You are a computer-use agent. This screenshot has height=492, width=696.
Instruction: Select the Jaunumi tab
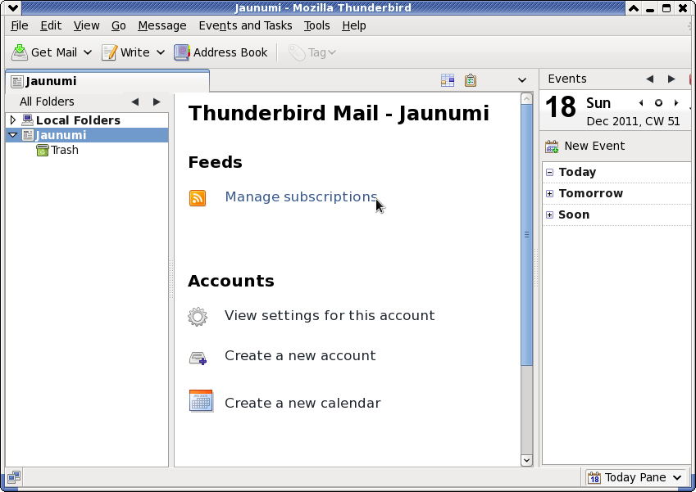(x=107, y=81)
